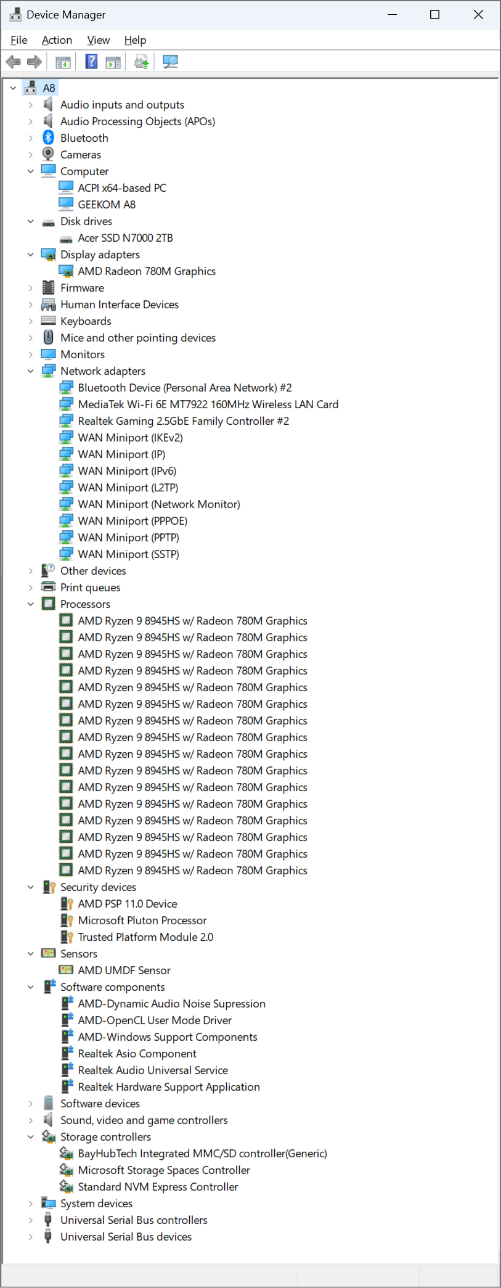
Task: Expand Universal Serial Bus controllers
Action: coord(30,1220)
